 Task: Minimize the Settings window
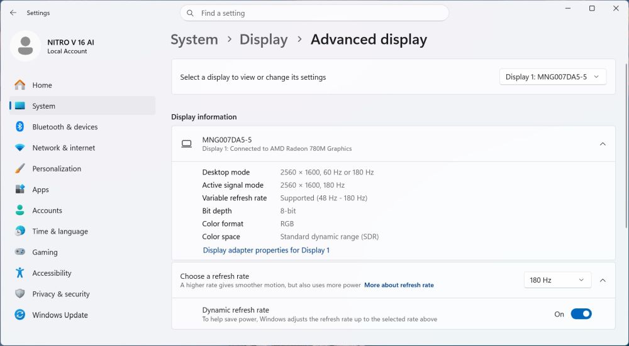[x=568, y=8]
